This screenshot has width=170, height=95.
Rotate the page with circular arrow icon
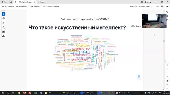click(167, 77)
